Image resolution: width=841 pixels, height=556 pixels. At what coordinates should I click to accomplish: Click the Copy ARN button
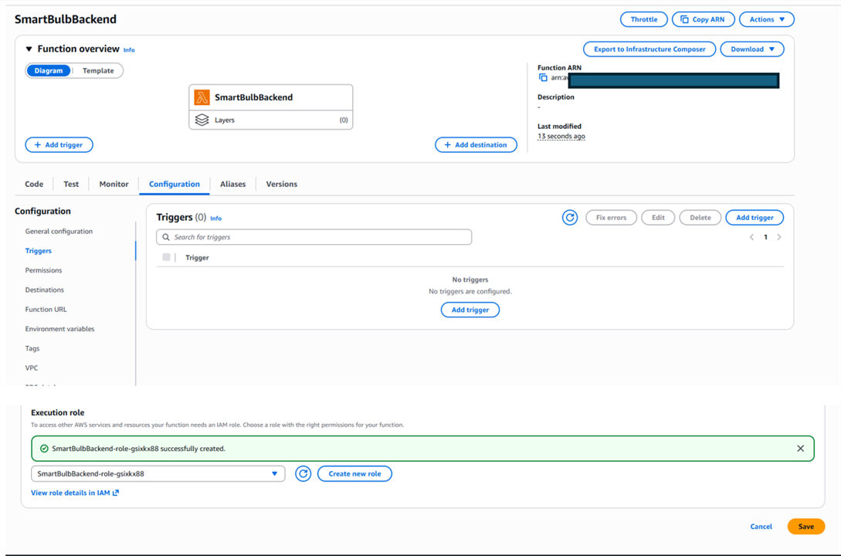(704, 19)
